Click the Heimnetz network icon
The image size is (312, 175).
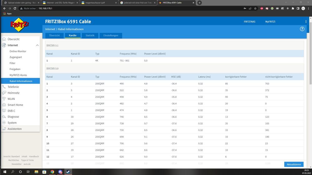4,93
